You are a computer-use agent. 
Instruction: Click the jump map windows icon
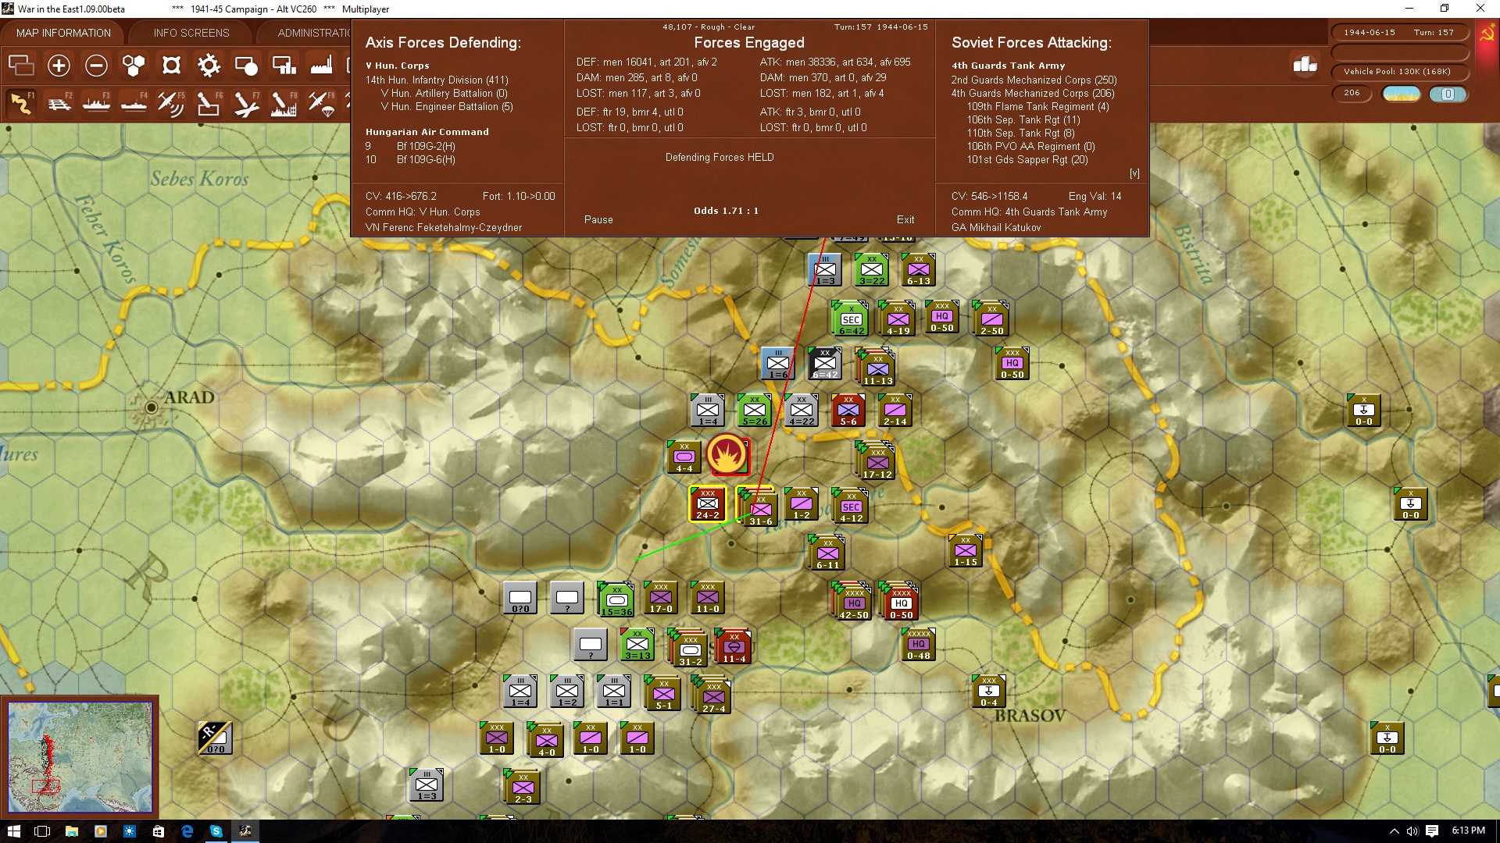[21, 66]
